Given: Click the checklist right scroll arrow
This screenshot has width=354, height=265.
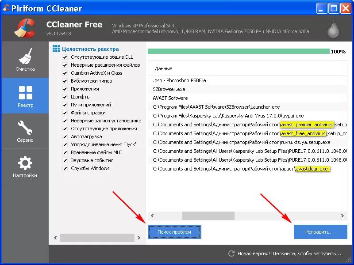Looking at the screenshot, I should click(x=139, y=238).
